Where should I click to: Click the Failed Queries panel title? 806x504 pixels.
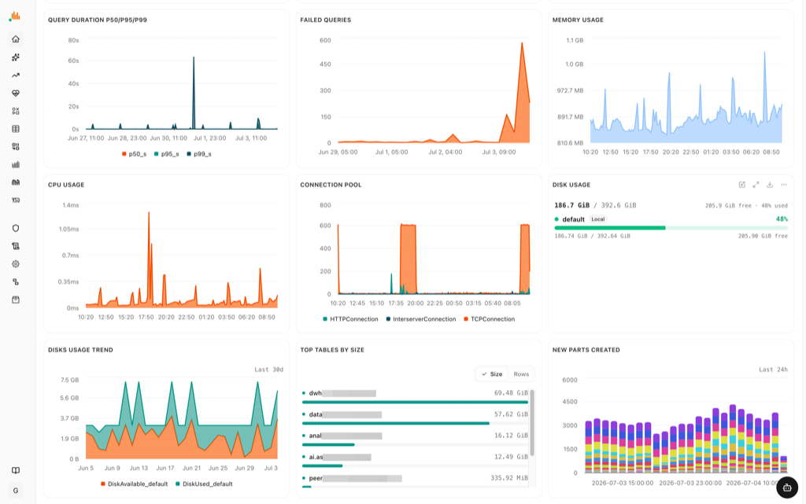pyautogui.click(x=325, y=20)
